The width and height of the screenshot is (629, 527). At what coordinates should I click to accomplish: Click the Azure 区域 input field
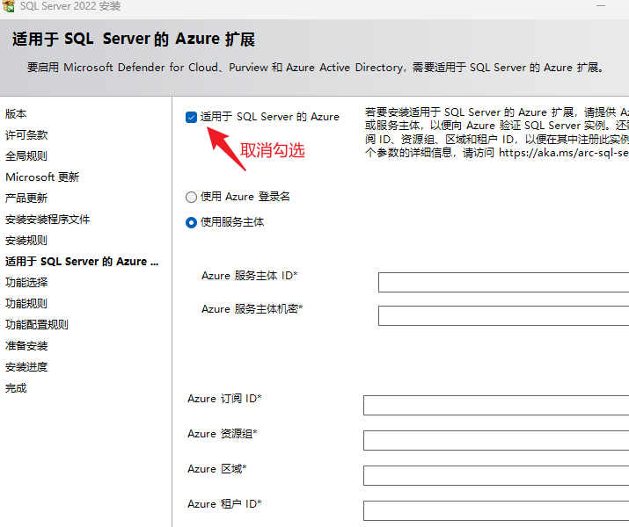pos(496,475)
